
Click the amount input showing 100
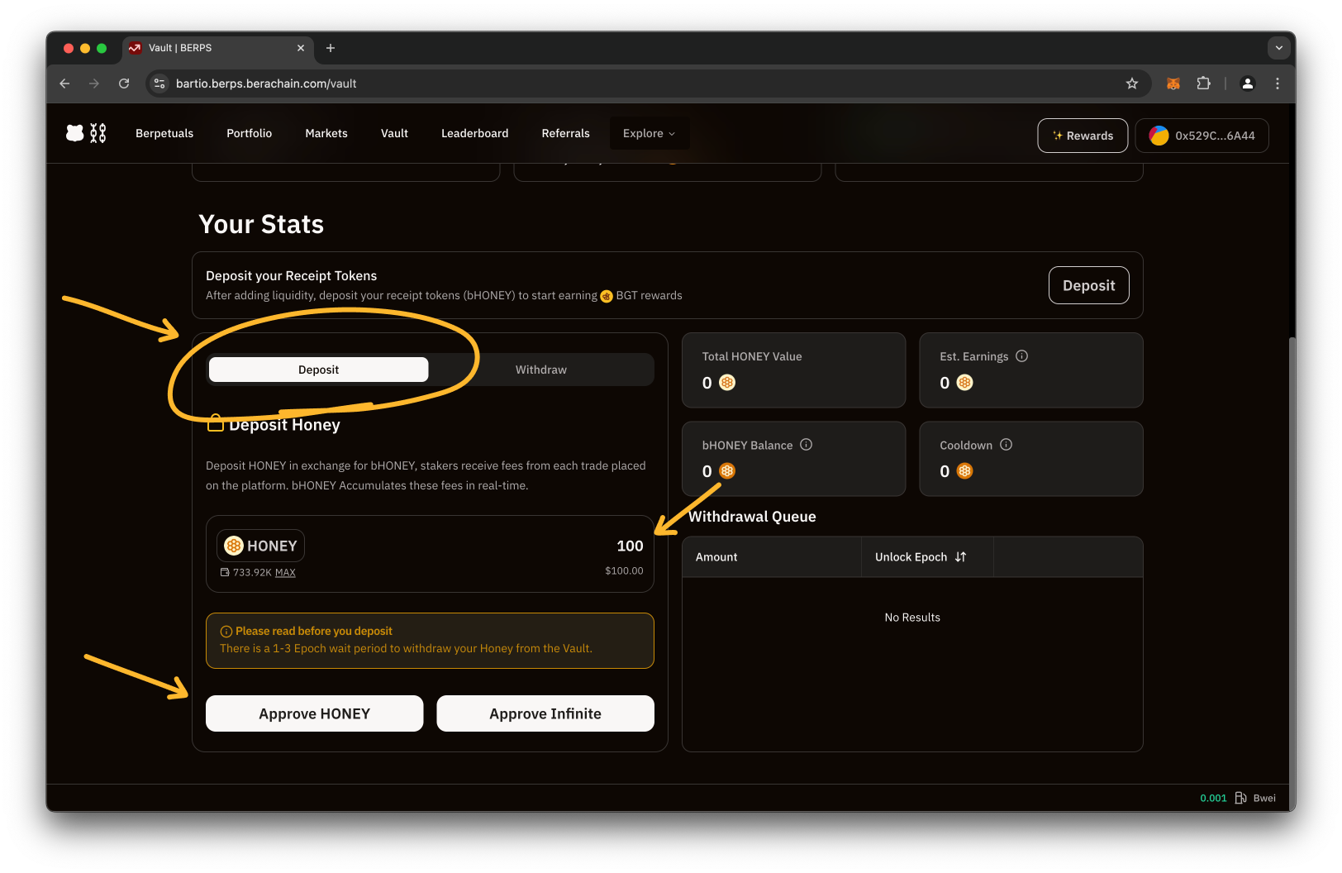pos(630,546)
